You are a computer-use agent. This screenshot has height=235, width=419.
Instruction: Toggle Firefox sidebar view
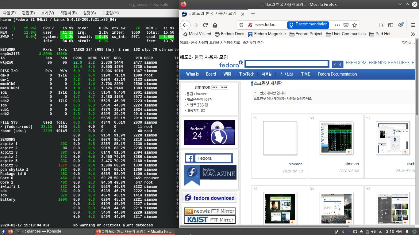tap(391, 25)
